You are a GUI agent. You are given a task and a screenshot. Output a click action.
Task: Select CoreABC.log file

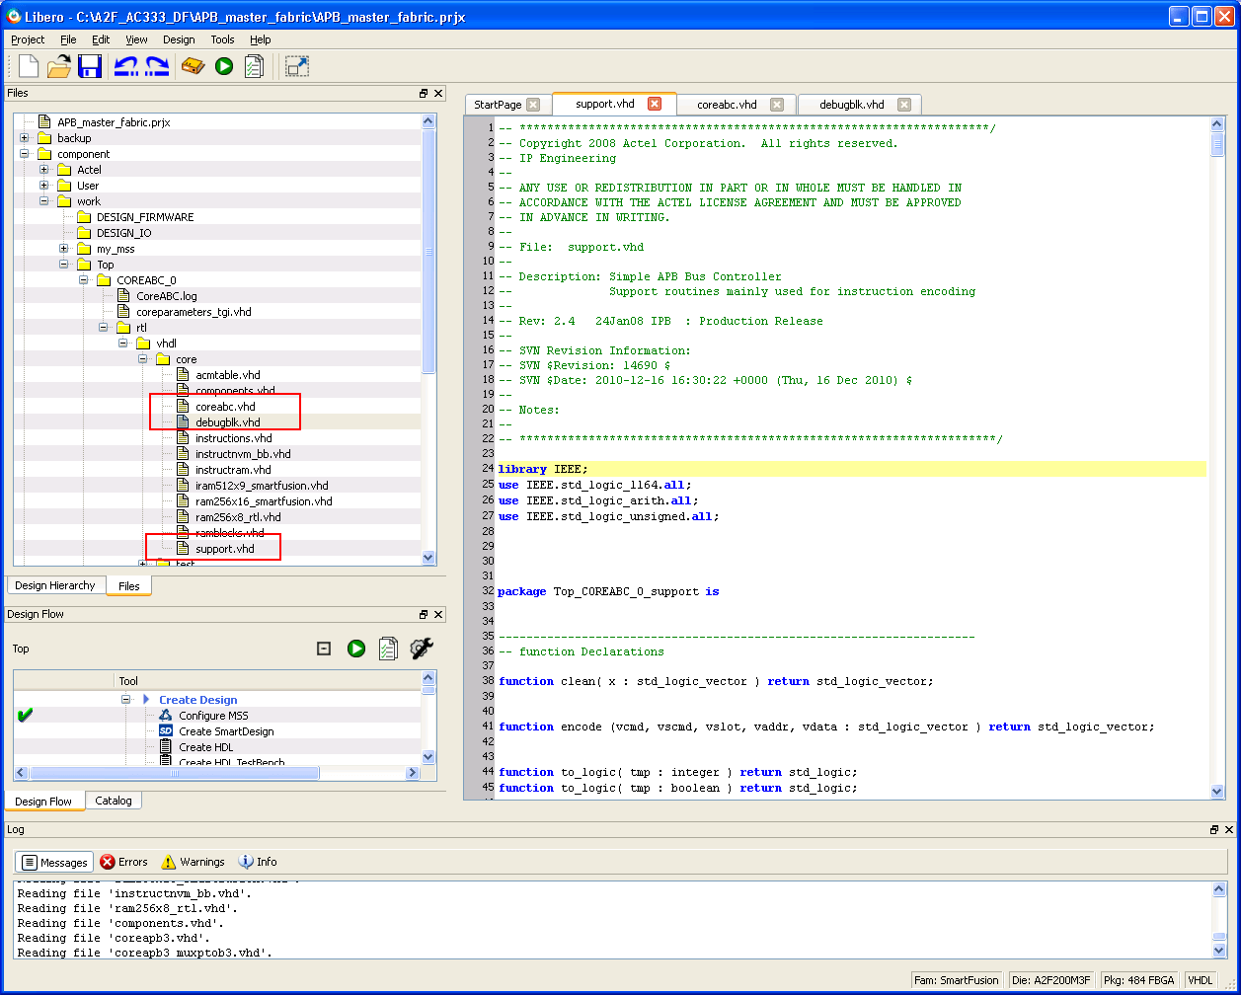tap(166, 296)
